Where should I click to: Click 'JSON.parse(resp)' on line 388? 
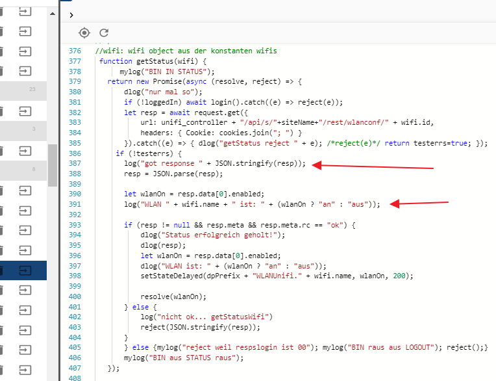(186, 174)
